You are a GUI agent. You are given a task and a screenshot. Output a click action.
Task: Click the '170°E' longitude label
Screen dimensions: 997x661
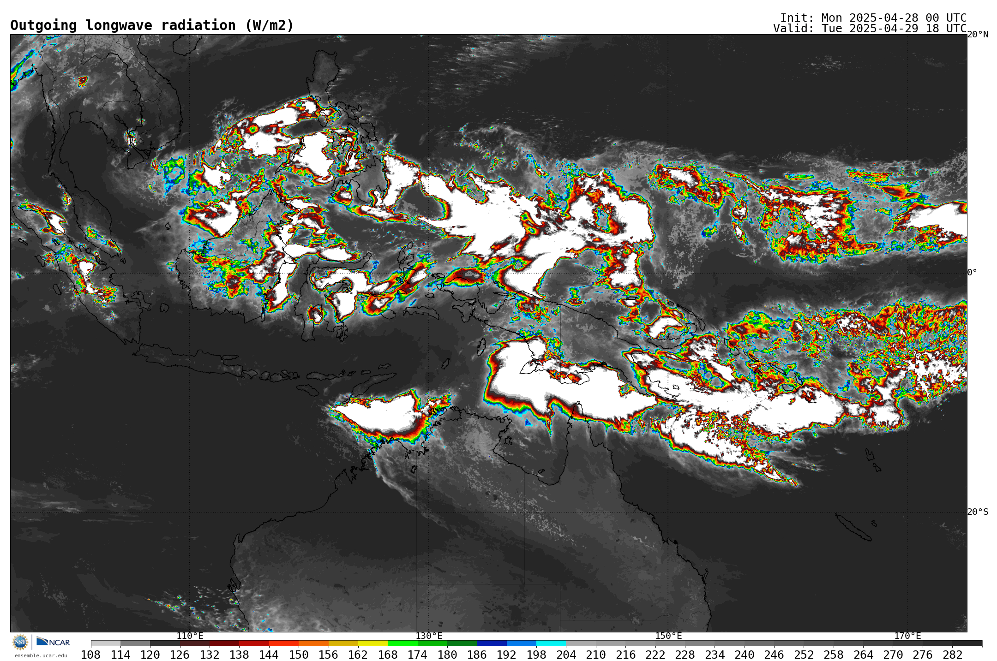point(907,636)
